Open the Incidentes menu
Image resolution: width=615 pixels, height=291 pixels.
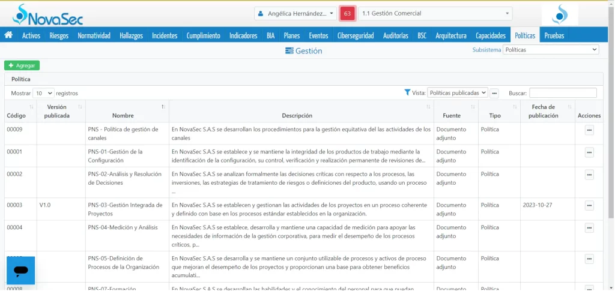[165, 35]
